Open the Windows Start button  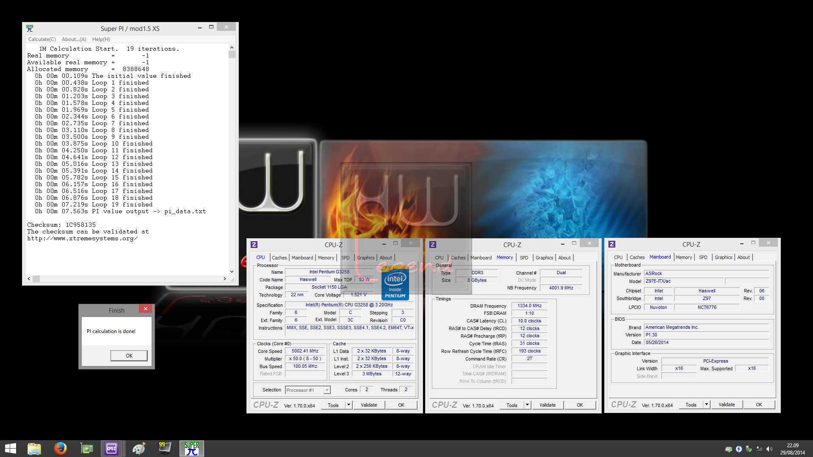pyautogui.click(x=11, y=449)
